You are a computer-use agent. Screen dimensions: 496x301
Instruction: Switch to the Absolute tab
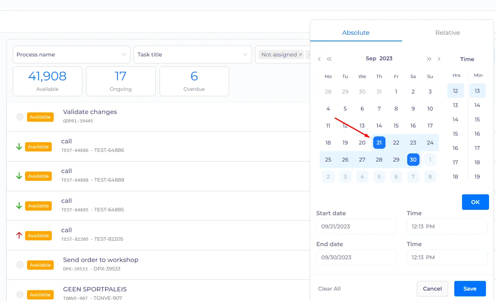[356, 33]
